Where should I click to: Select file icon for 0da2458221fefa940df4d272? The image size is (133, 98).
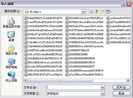pos(26,18)
